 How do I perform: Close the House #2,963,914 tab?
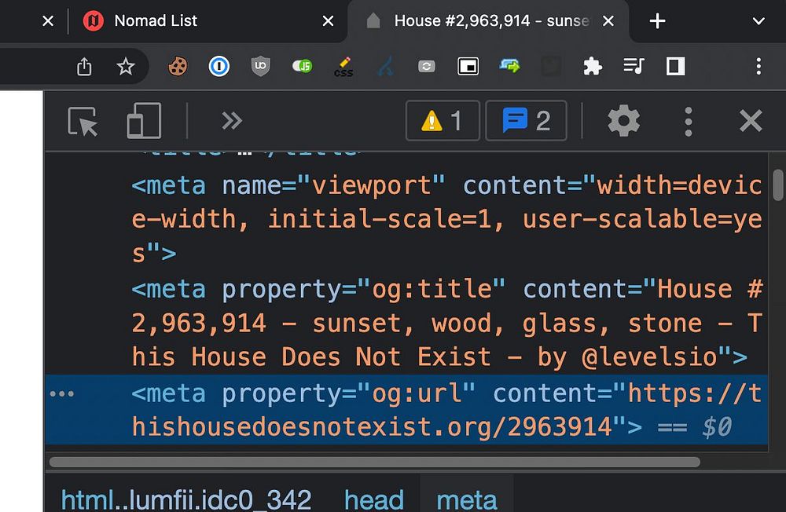[x=608, y=21]
